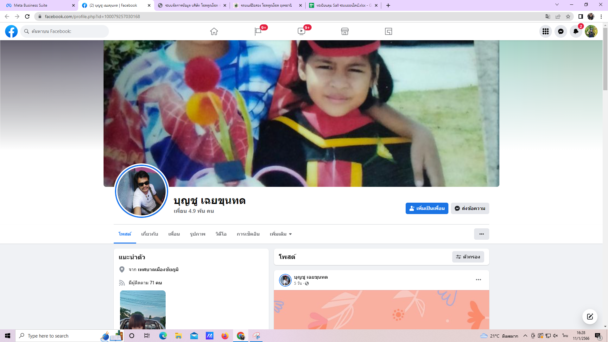The width and height of the screenshot is (608, 342).
Task: Click the ค้นหาบน Facebook search field
Action: [x=65, y=31]
